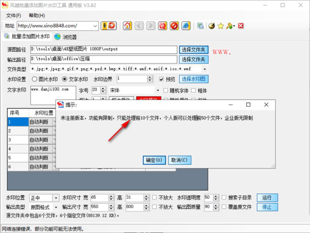This screenshot has width=310, height=233.
Task: Click the red watermark color swatch
Action: coord(149,98)
